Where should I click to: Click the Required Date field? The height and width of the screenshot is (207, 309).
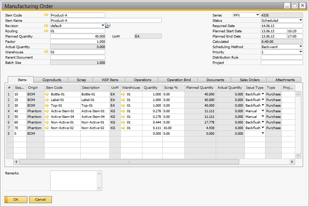pyautogui.click(x=282, y=26)
